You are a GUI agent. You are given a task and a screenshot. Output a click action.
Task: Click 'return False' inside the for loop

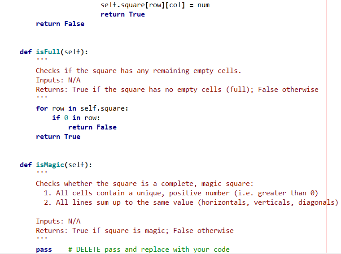click(x=92, y=127)
